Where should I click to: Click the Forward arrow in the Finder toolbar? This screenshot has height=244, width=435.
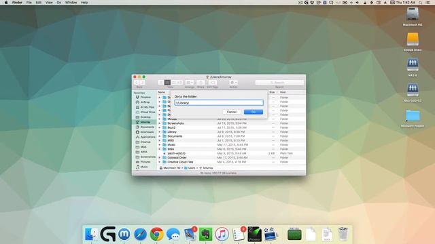(142, 83)
